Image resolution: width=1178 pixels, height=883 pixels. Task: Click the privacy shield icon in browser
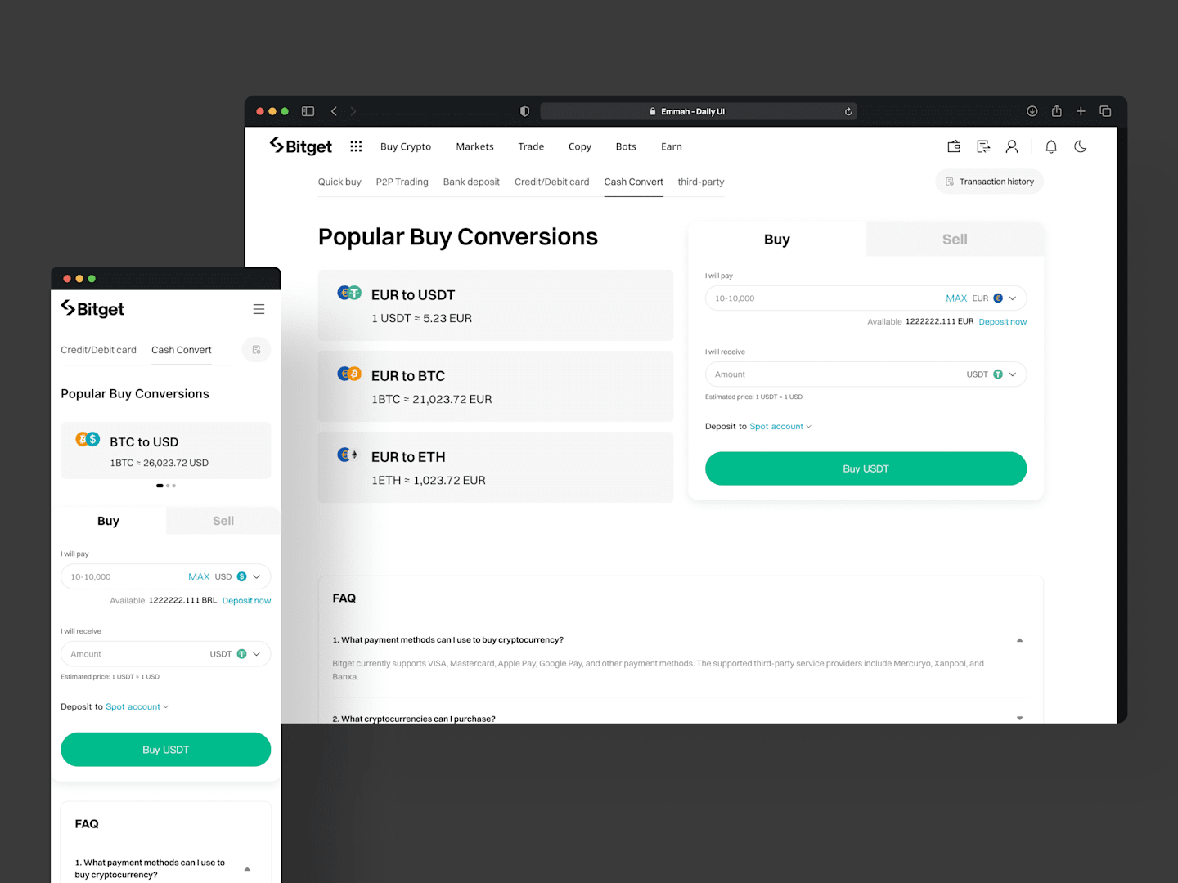pyautogui.click(x=524, y=111)
